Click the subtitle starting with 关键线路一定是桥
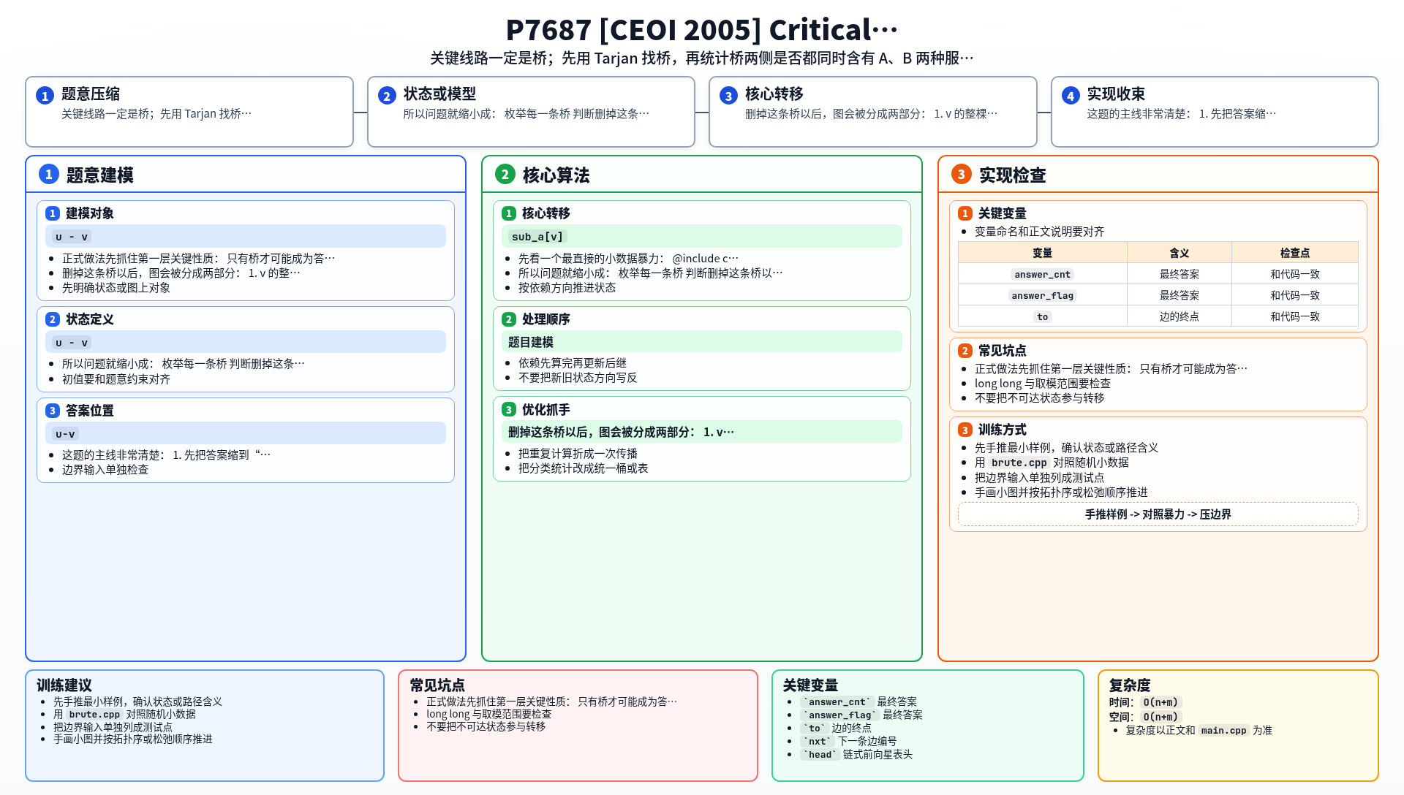 point(701,58)
